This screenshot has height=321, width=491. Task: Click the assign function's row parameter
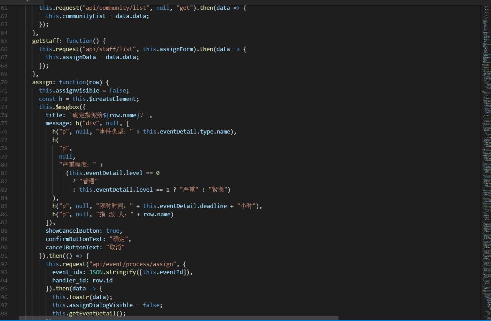pos(94,82)
